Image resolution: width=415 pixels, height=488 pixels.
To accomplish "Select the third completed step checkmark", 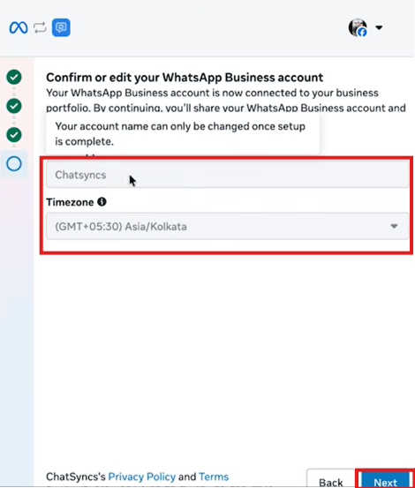I will [14, 135].
